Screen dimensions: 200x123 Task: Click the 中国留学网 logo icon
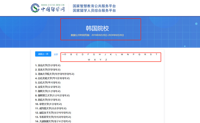tap(35, 8)
